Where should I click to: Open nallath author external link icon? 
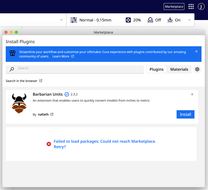pyautogui.click(x=52, y=114)
